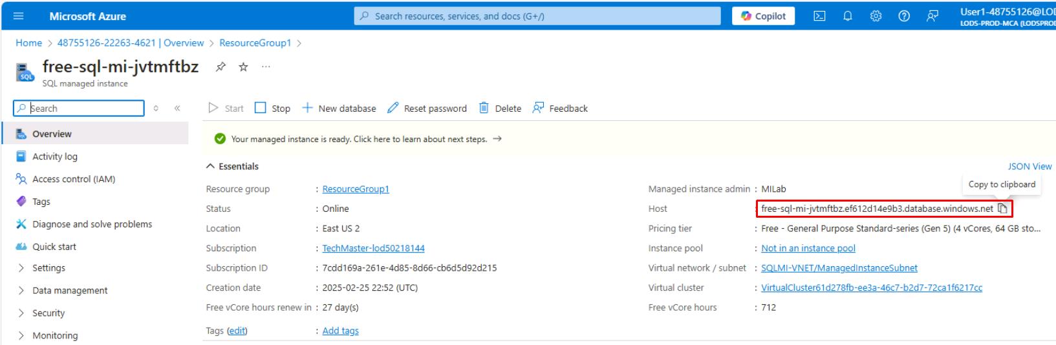
Task: Open SQLMI-VNET/ManagedInstanceSubnet link
Action: (x=839, y=268)
